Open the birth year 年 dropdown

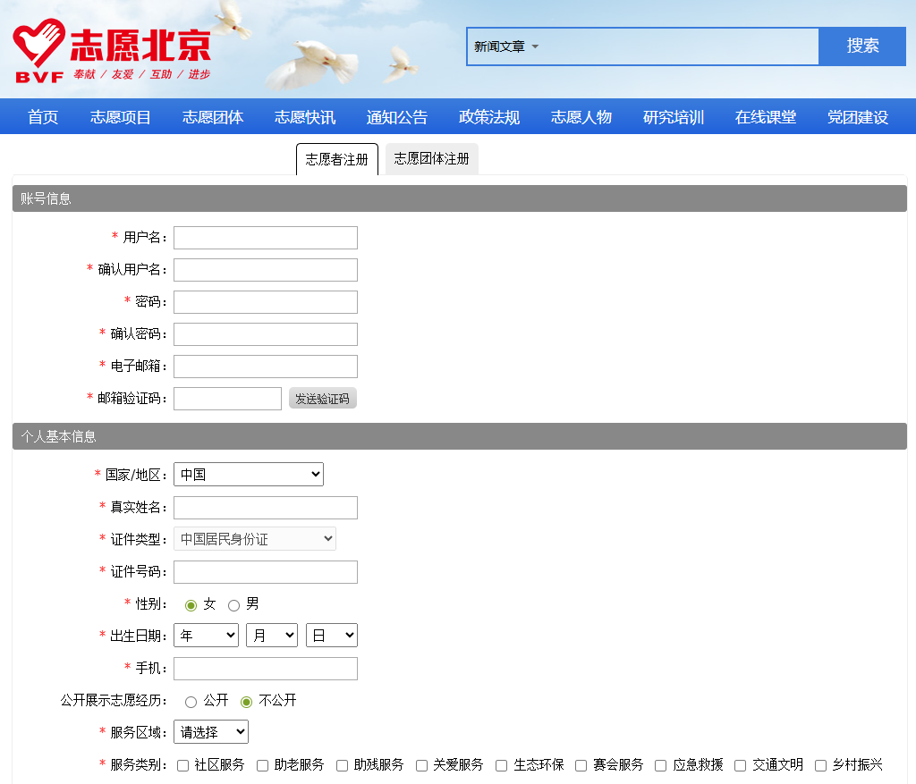(x=206, y=636)
